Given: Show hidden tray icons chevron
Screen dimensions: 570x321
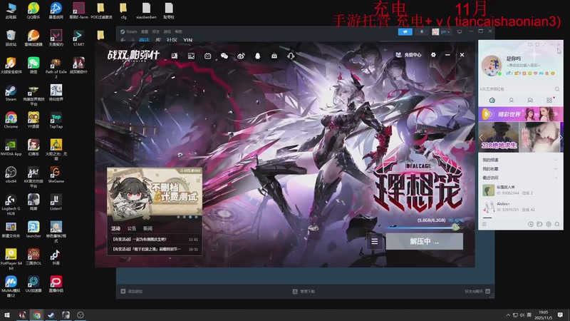Looking at the screenshot, I should pyautogui.click(x=508, y=315).
